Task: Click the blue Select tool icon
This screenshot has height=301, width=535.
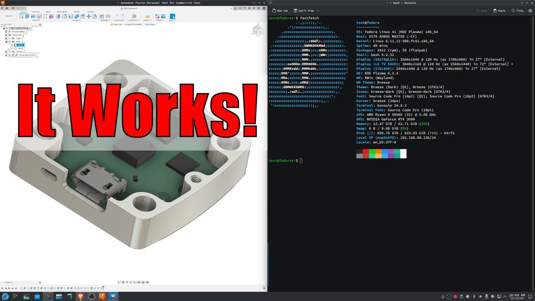Action: [172, 16]
